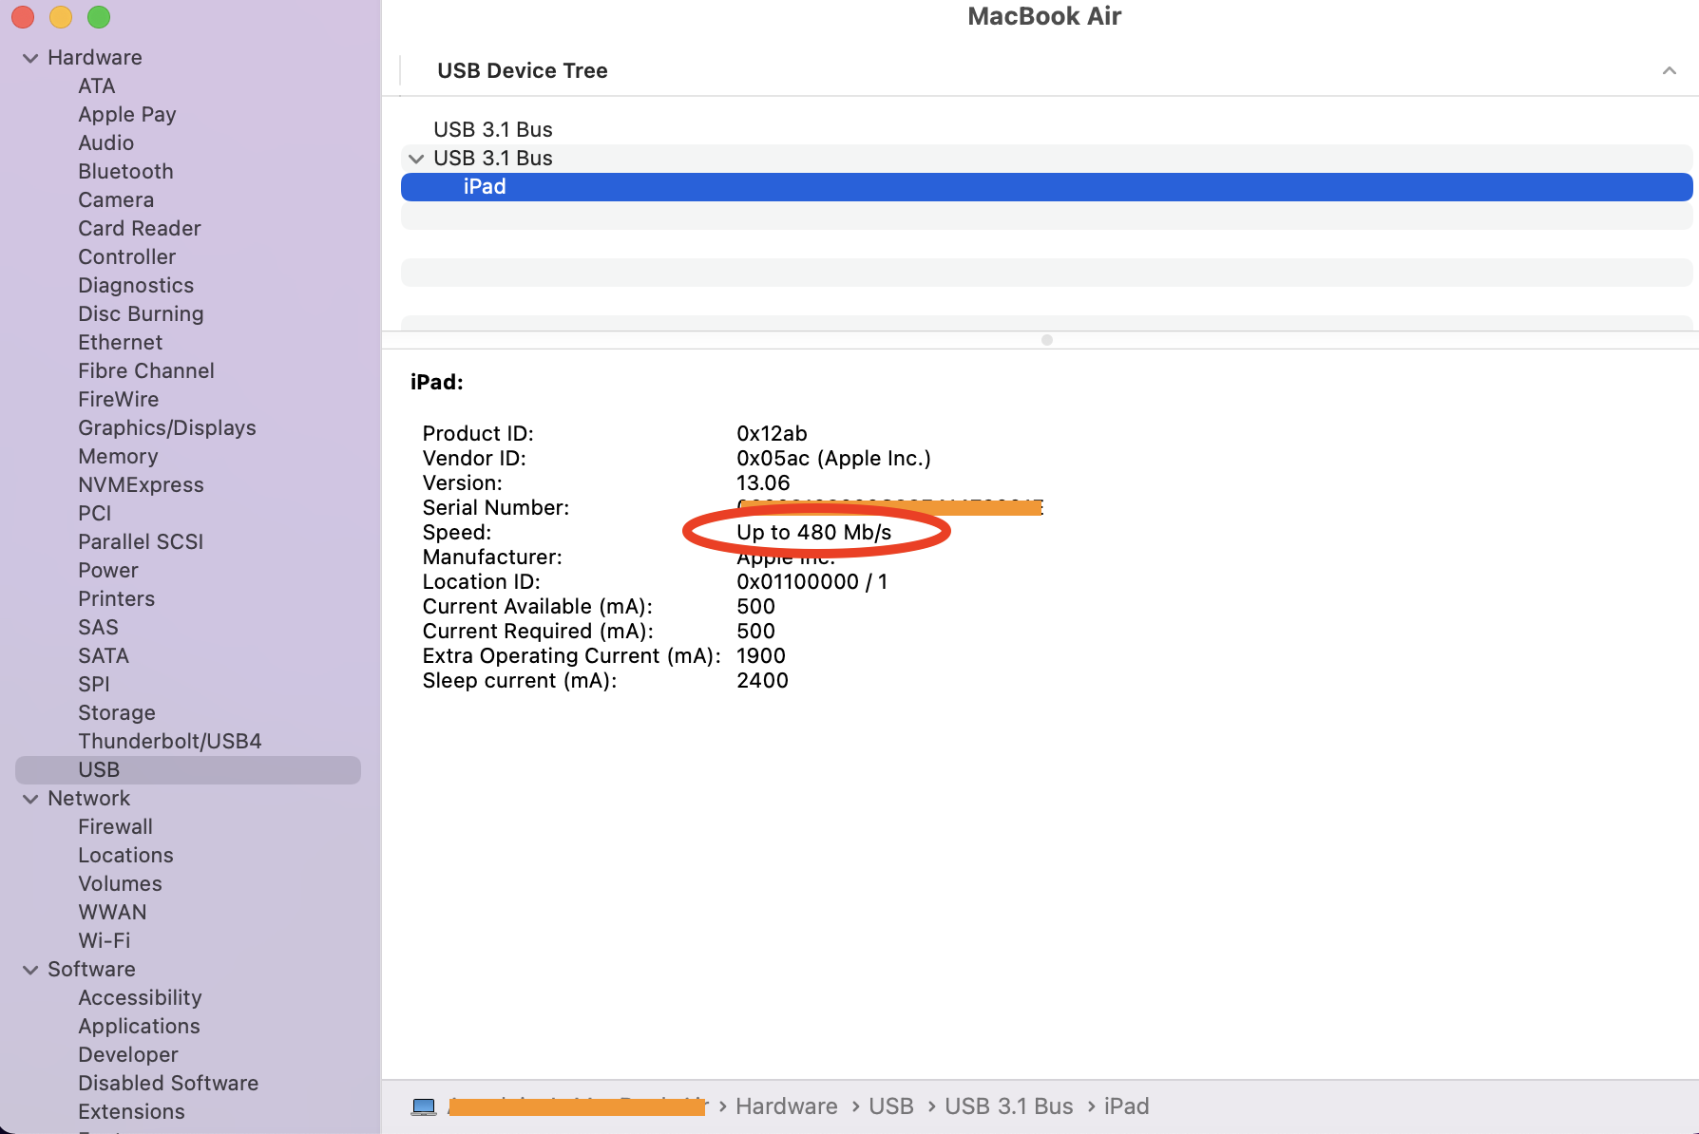
Task: Open Firewall under Network
Action: coord(115,827)
